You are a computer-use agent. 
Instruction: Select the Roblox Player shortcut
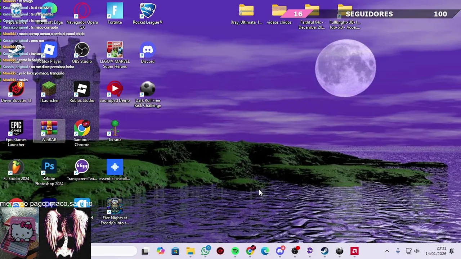coord(49,53)
